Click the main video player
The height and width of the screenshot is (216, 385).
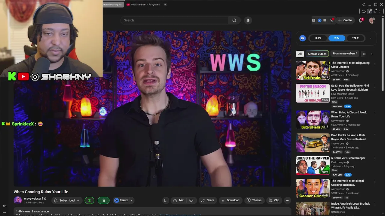tap(152, 109)
